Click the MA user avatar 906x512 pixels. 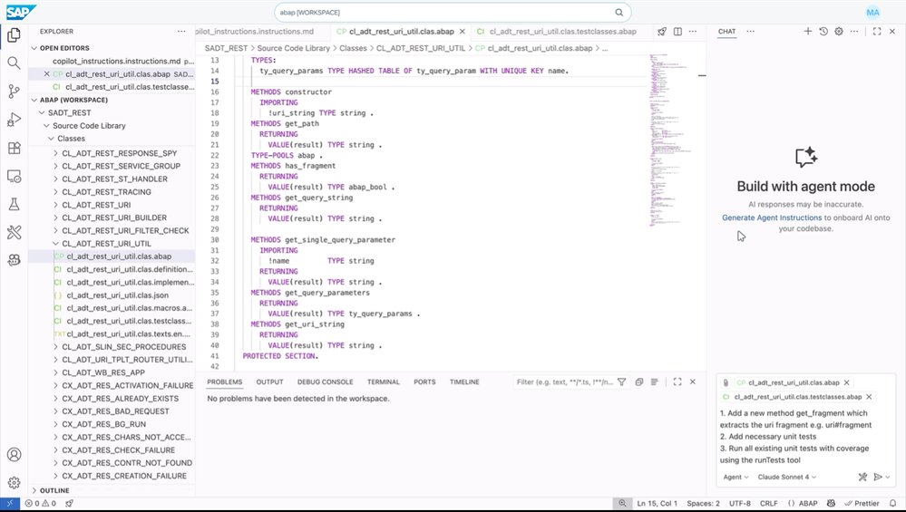tap(872, 12)
